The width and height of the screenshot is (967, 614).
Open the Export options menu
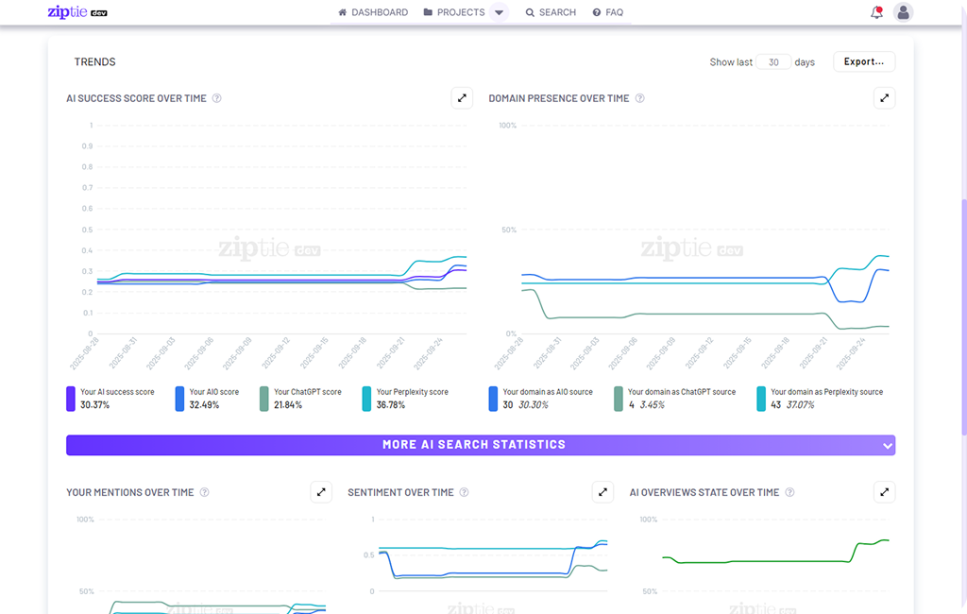[863, 61]
